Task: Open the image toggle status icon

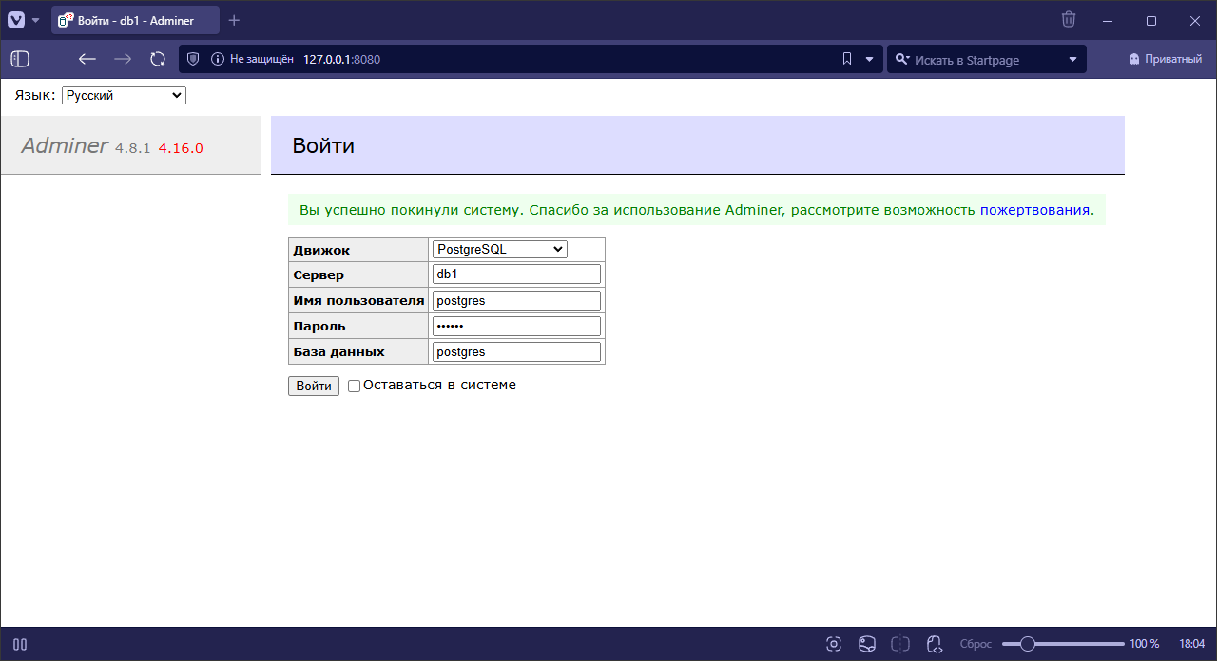Action: (x=867, y=644)
